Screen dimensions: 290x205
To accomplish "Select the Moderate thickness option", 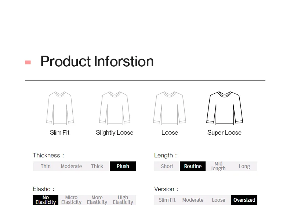I will coord(71,166).
